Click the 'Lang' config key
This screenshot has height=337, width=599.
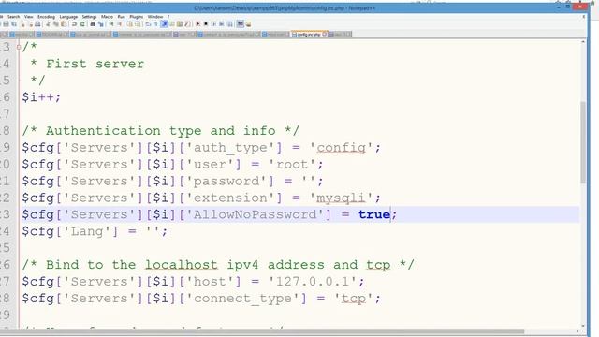coord(87,231)
